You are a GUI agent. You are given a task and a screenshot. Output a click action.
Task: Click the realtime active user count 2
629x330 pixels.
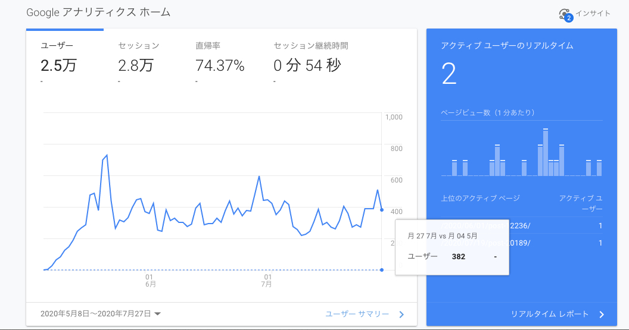pos(449,74)
